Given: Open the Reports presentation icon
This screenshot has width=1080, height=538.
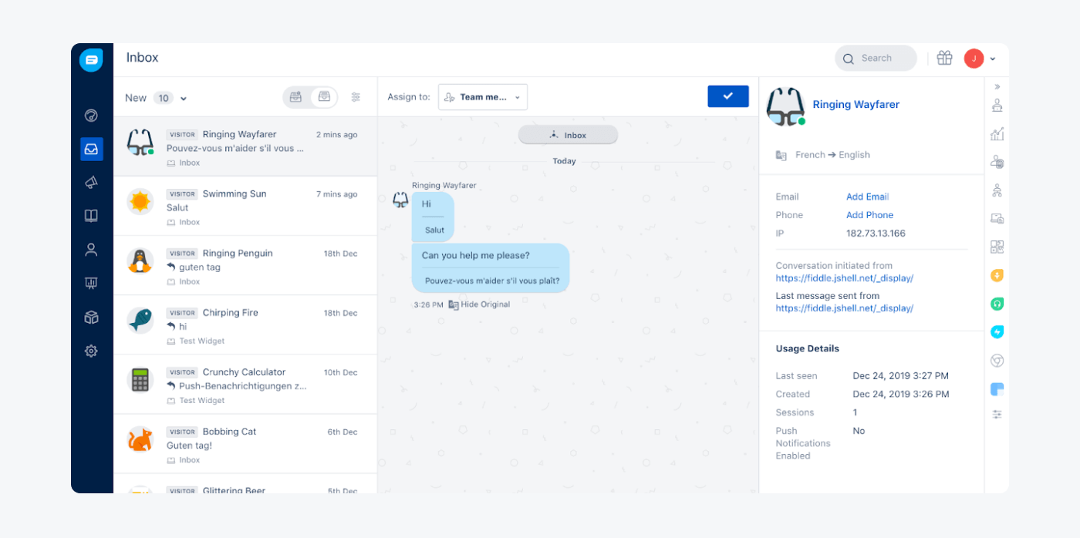Looking at the screenshot, I should click(x=91, y=283).
